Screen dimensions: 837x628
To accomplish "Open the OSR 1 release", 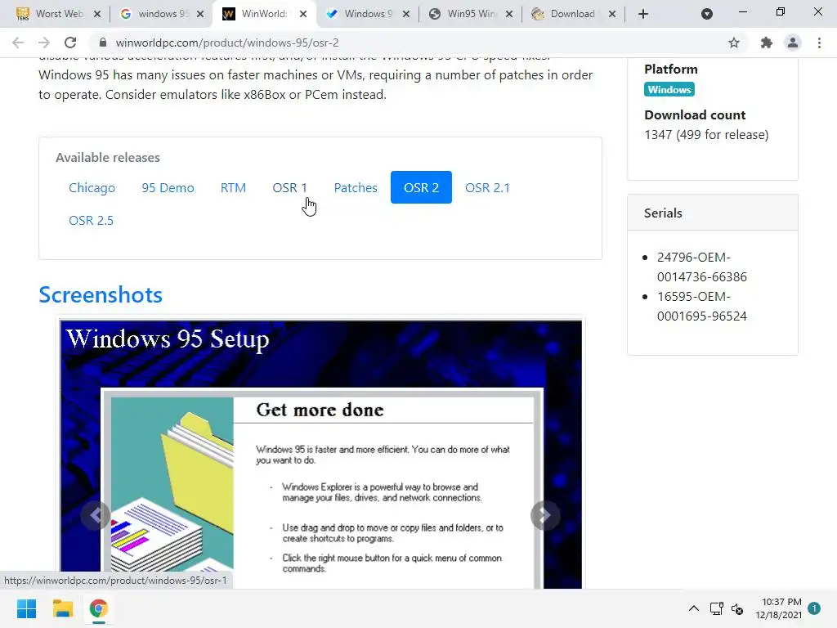I will click(x=290, y=188).
